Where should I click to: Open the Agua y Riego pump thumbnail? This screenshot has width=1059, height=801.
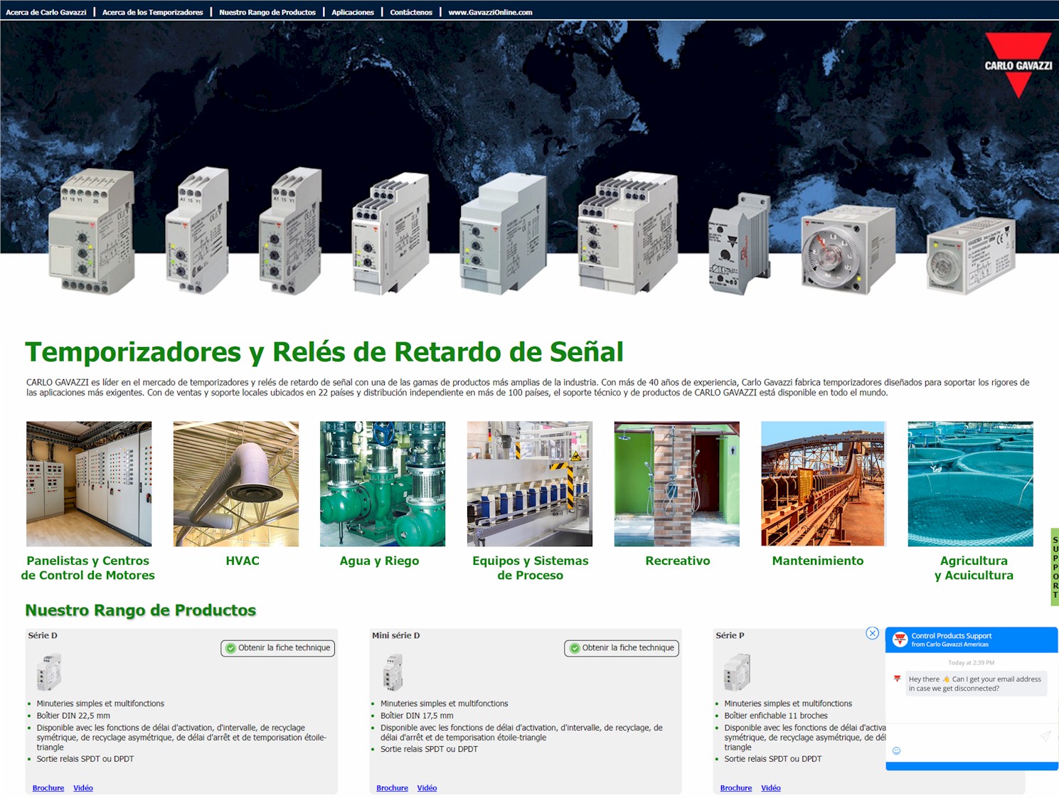(383, 484)
